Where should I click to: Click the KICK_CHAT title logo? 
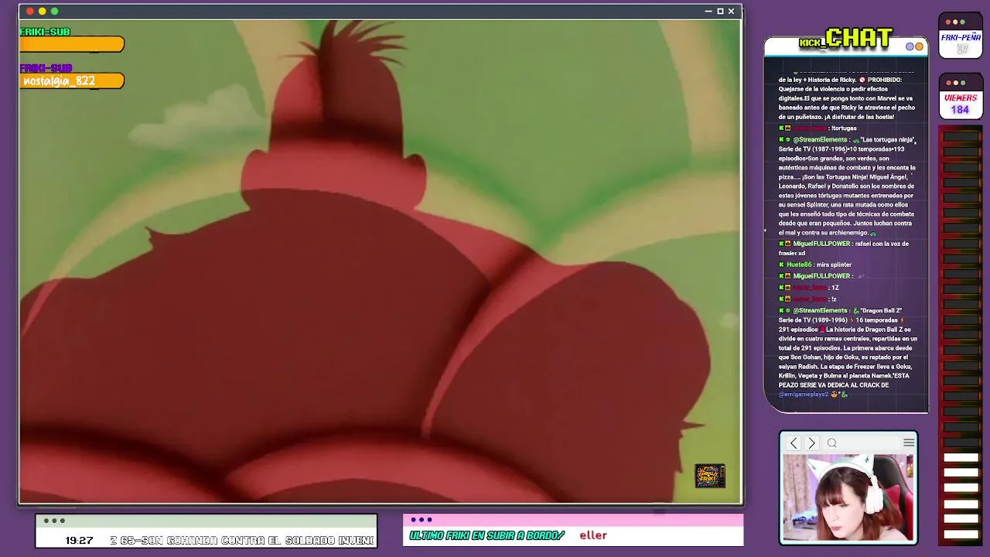click(846, 38)
